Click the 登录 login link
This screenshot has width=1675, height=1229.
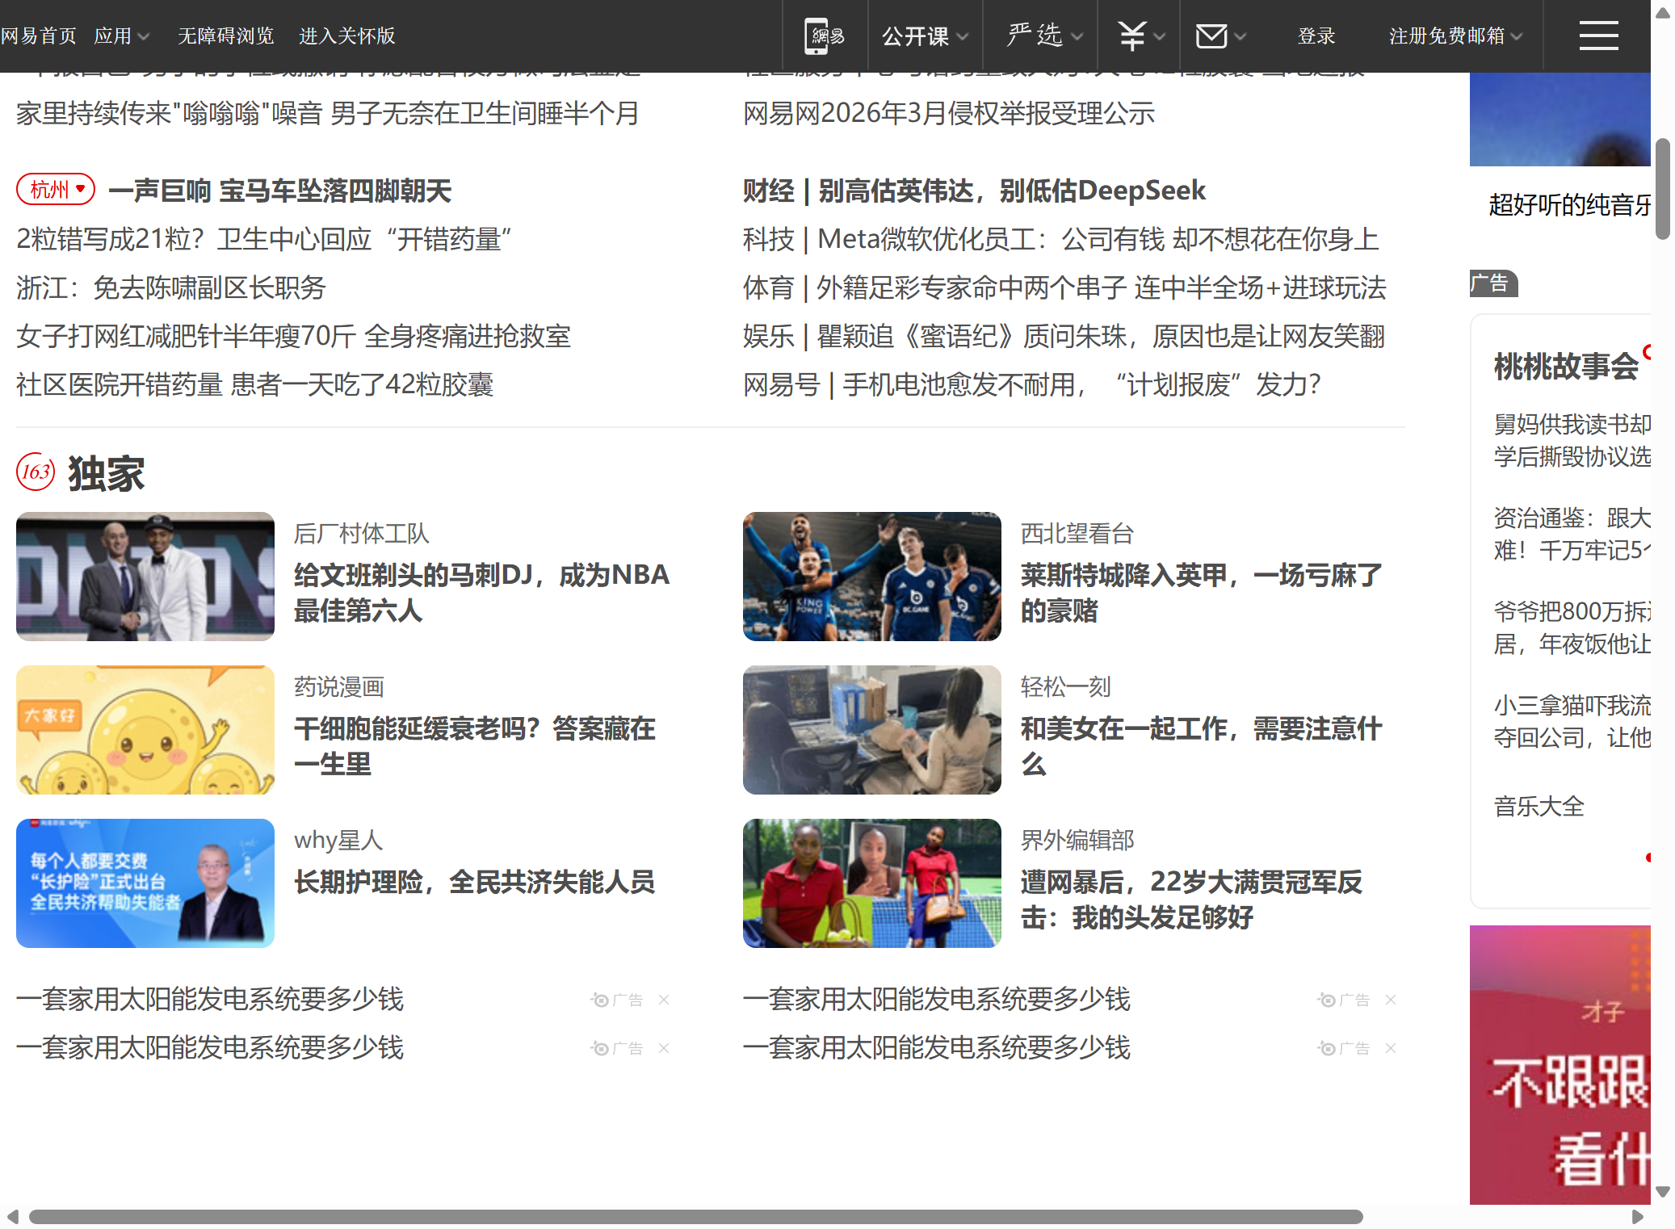point(1316,36)
